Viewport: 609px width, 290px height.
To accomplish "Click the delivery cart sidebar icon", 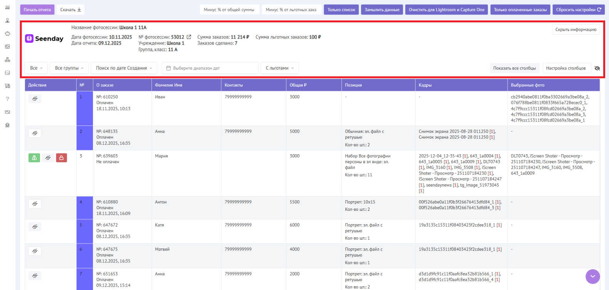I will [x=7, y=86].
